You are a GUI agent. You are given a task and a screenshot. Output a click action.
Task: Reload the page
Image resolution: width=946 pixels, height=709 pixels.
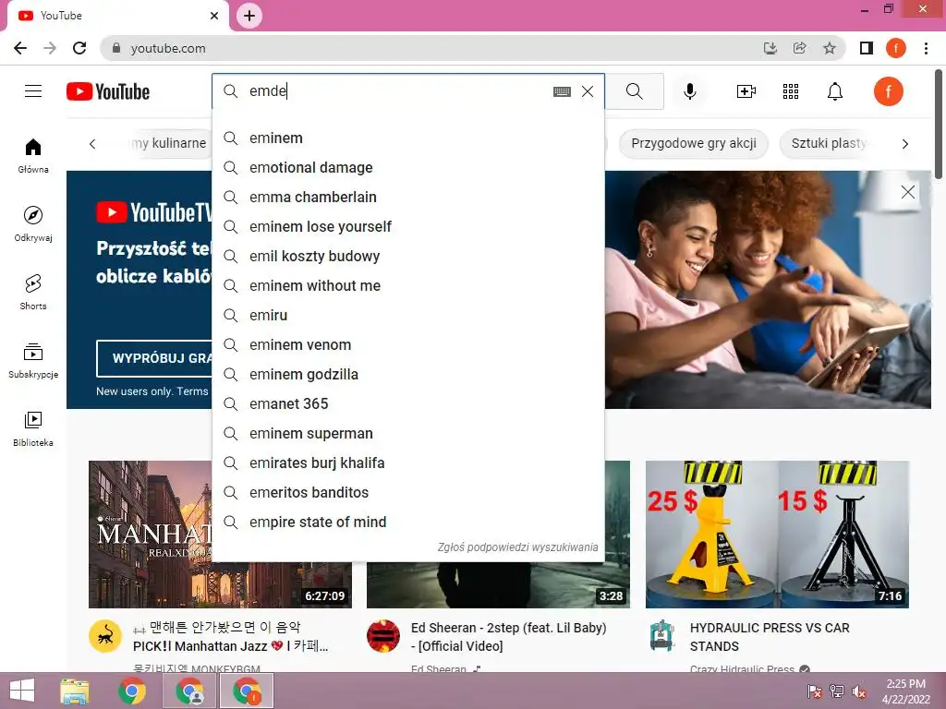(x=79, y=48)
